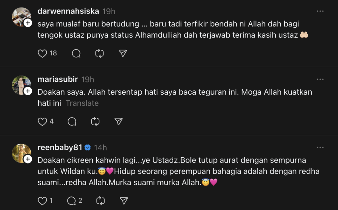Image resolution: width=338 pixels, height=210 pixels.
Task: Share reenbaby81's comment via send icon
Action: click(123, 200)
